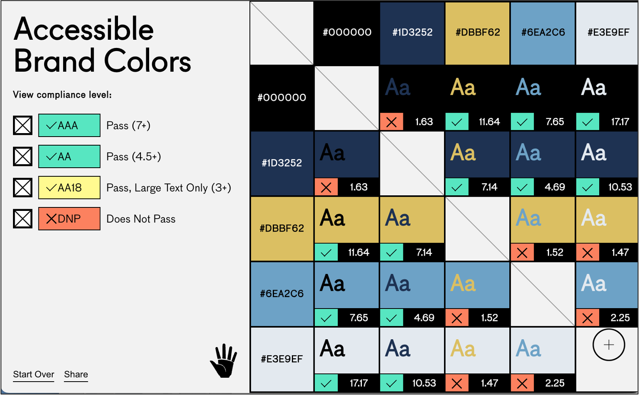Click the Start Over link

[33, 374]
